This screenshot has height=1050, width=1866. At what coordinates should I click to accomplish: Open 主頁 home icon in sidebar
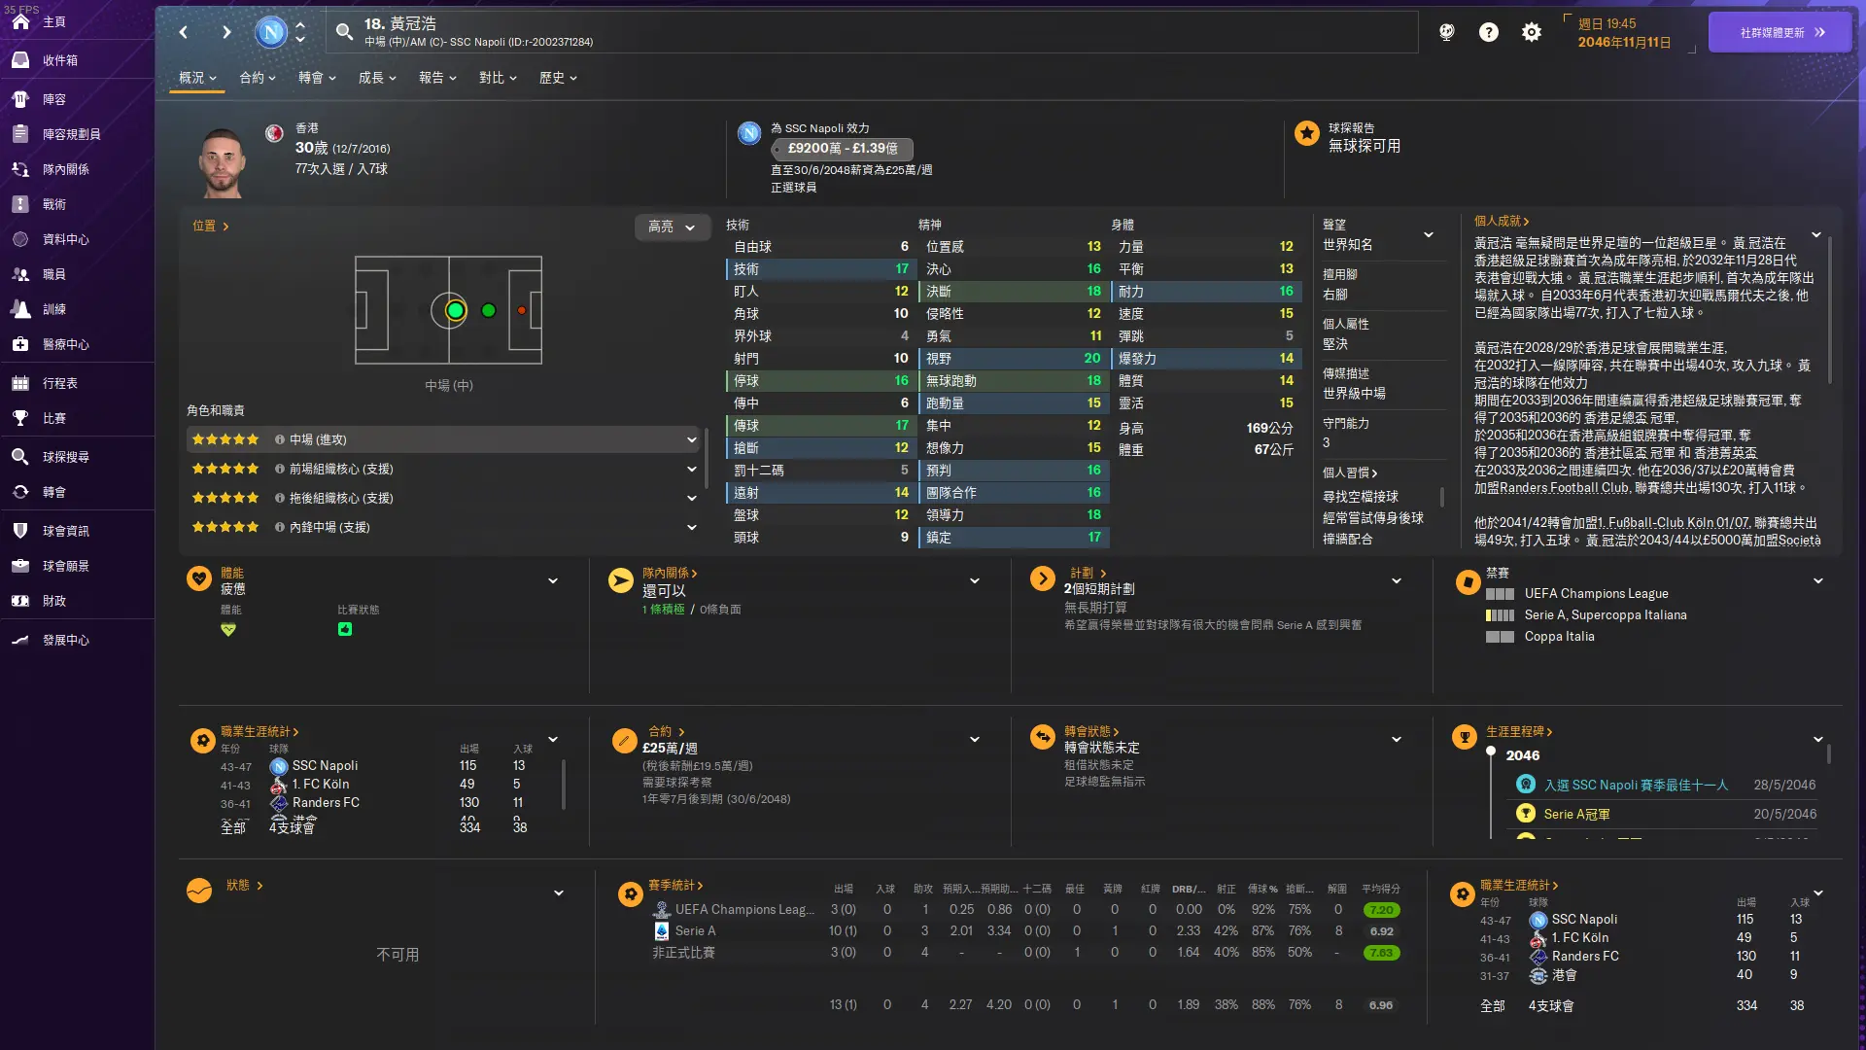20,21
